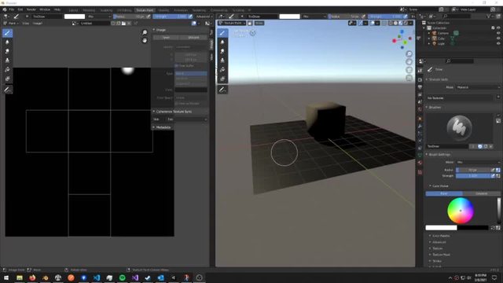Toggle perspective/orthographic view icon
Viewport: 503px width, 283px height.
[409, 78]
